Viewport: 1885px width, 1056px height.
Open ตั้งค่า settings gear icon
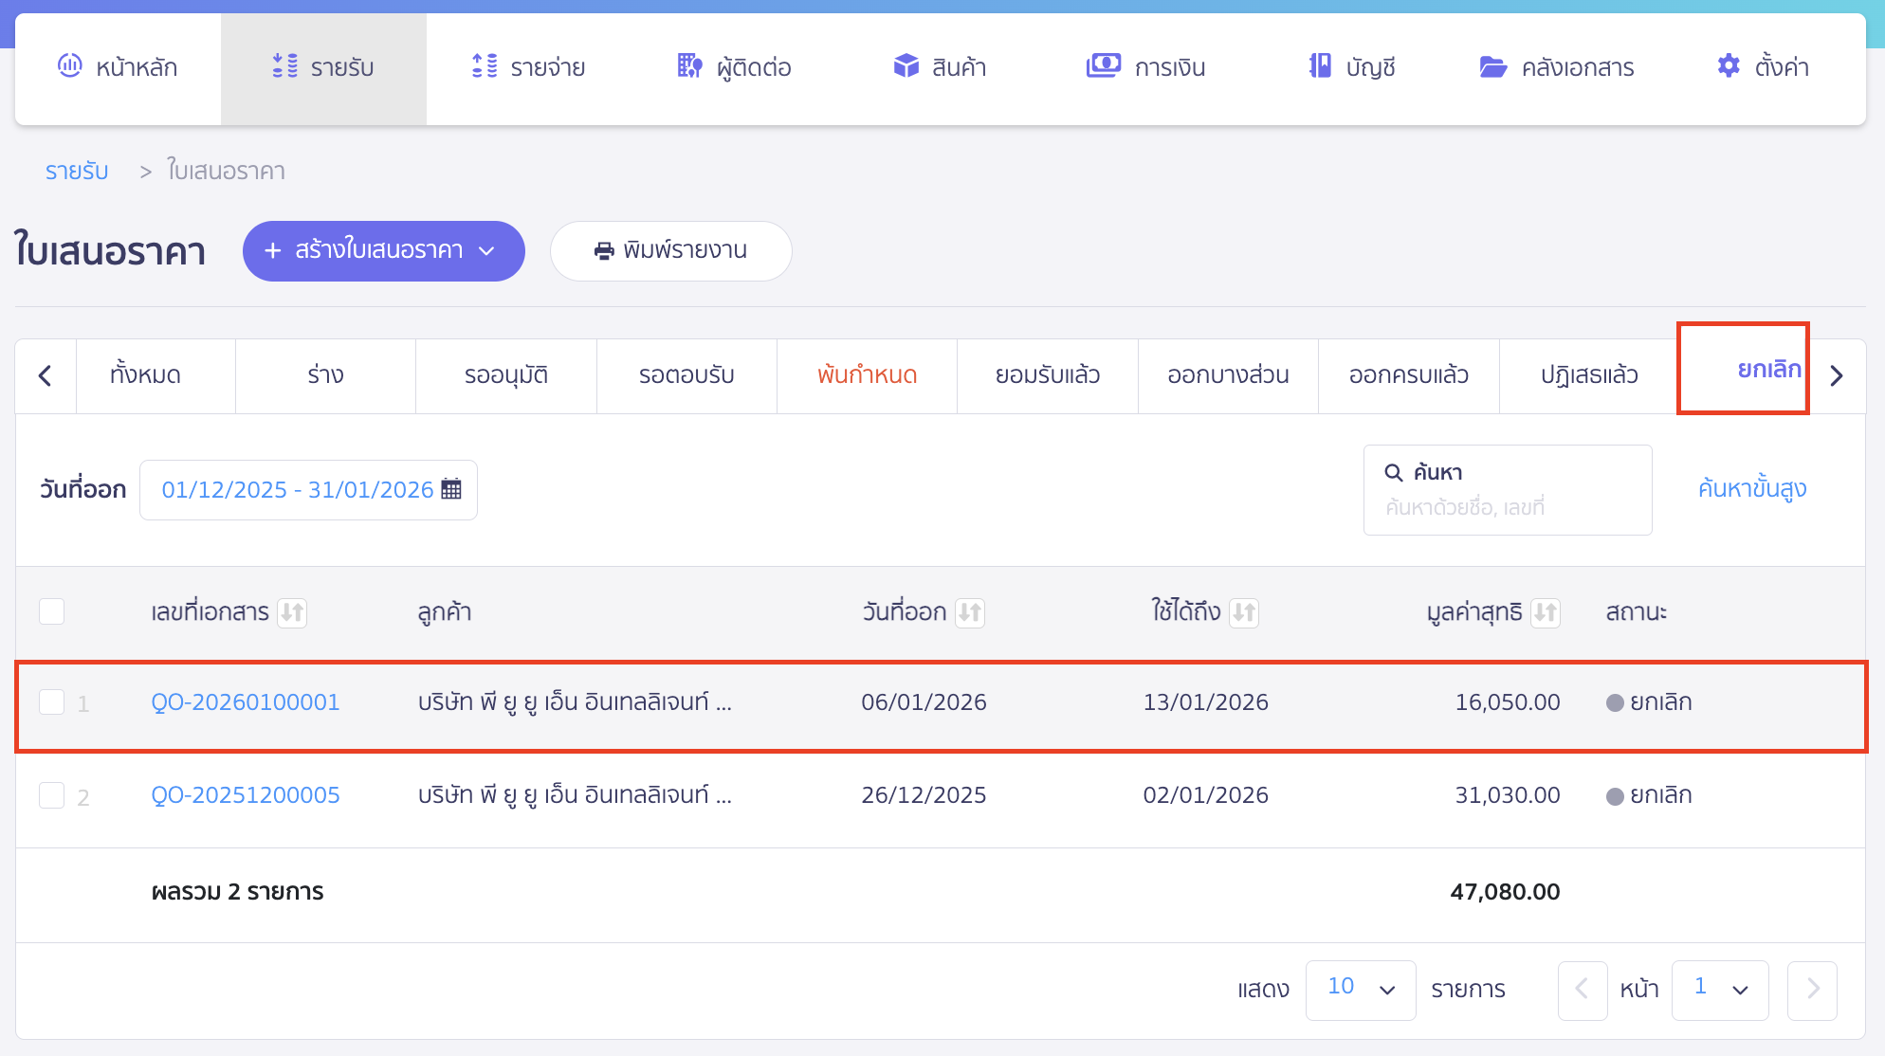tap(1728, 66)
